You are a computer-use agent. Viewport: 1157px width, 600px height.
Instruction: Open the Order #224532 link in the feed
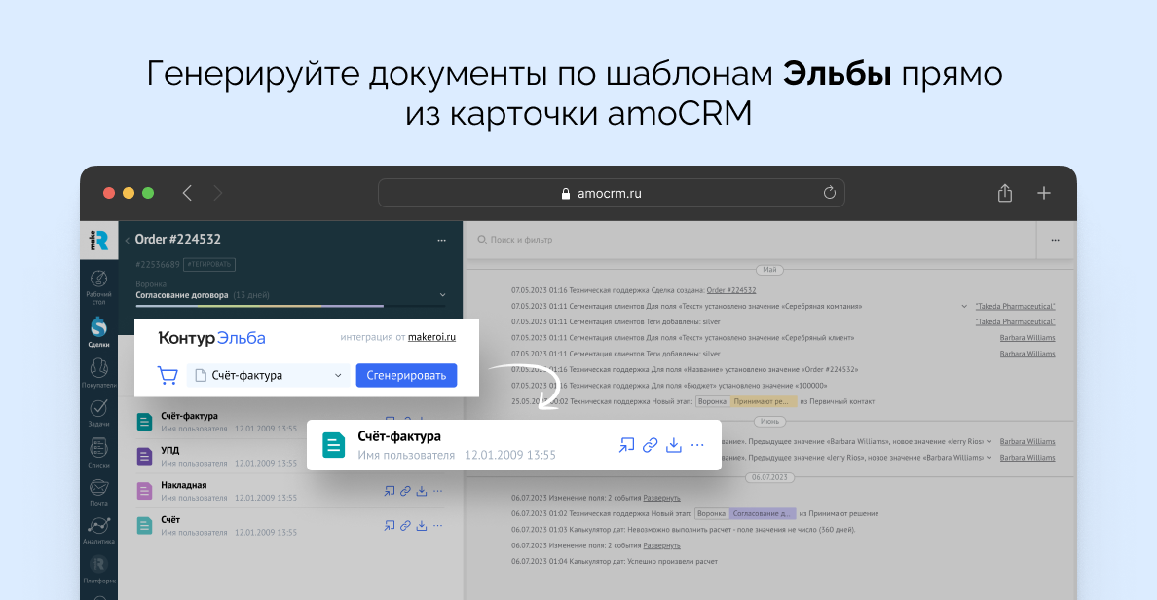pos(730,290)
